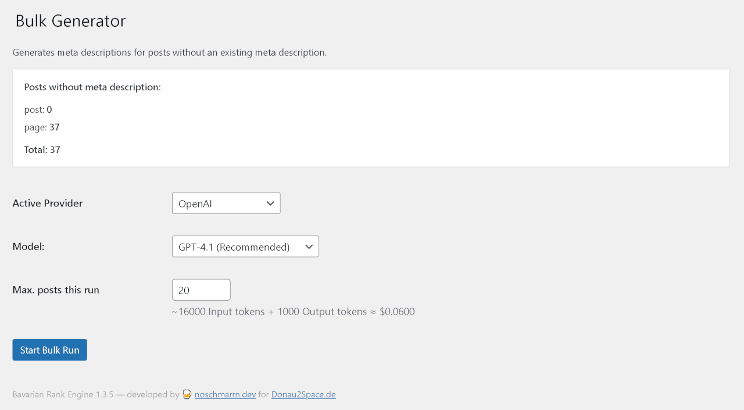Open the GPT-4.1 model list via its arrow
The height and width of the screenshot is (410, 744).
click(309, 246)
